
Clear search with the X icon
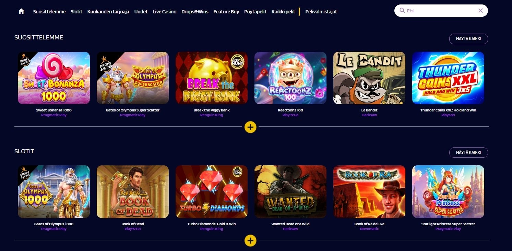click(x=480, y=11)
